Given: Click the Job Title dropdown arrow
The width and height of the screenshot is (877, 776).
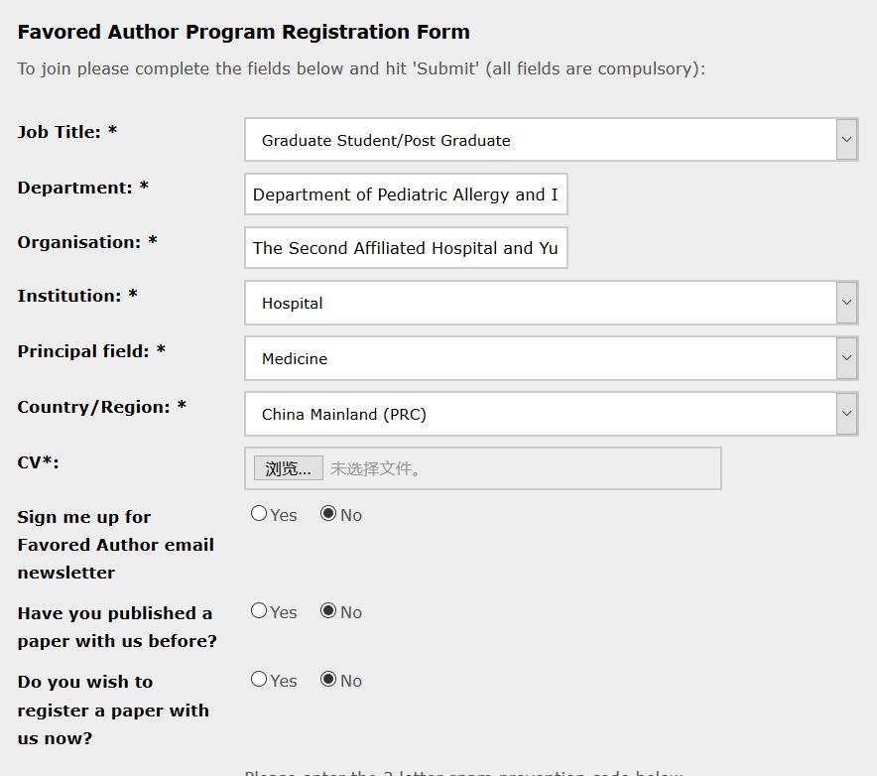Looking at the screenshot, I should [x=846, y=140].
